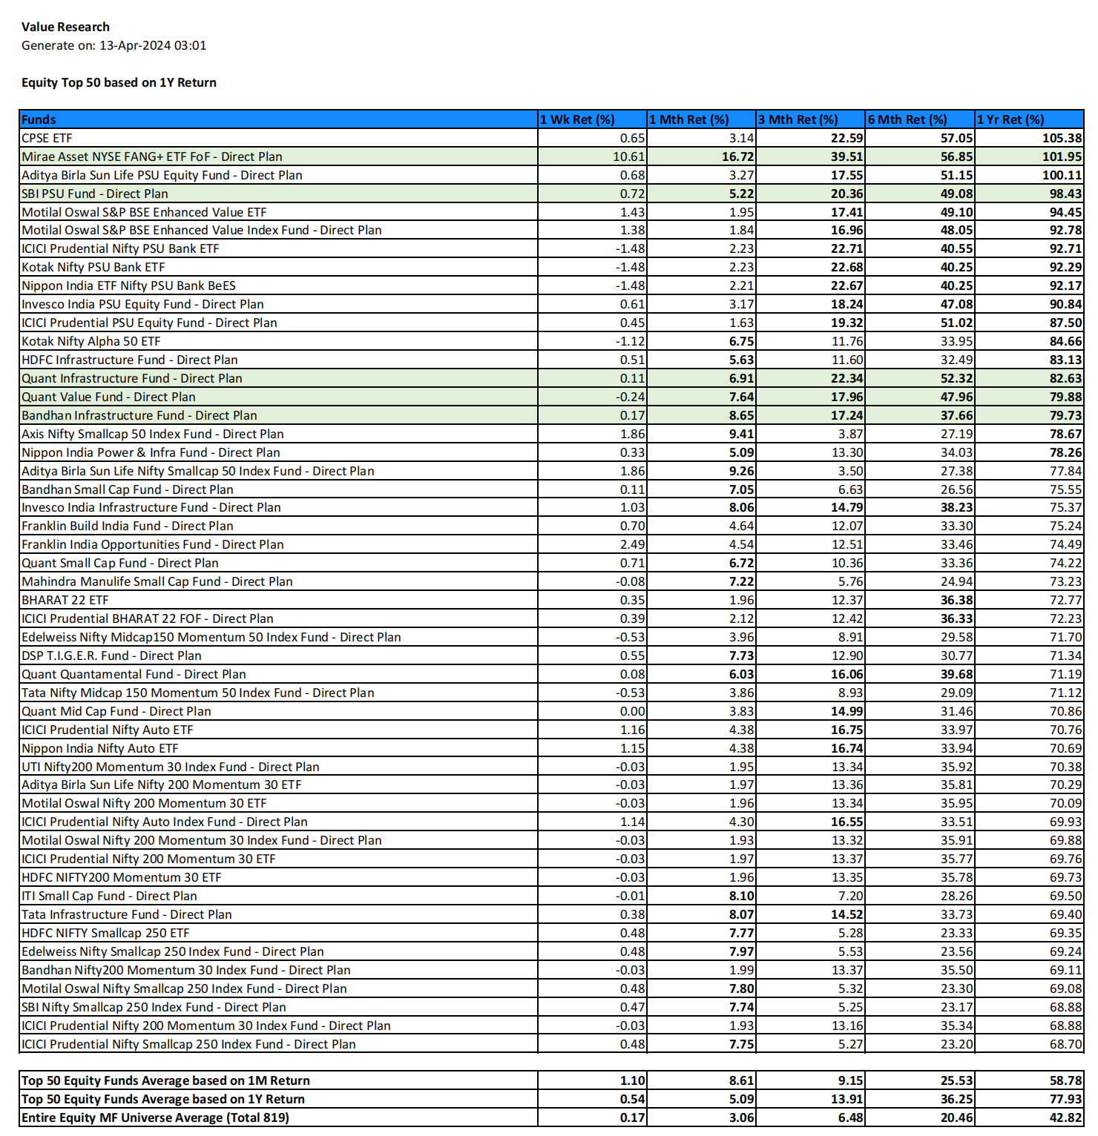Viewport: 1098px width, 1136px height.
Task: Click Axis Nifty Smallcap 50 Index Fund
Action: [153, 434]
